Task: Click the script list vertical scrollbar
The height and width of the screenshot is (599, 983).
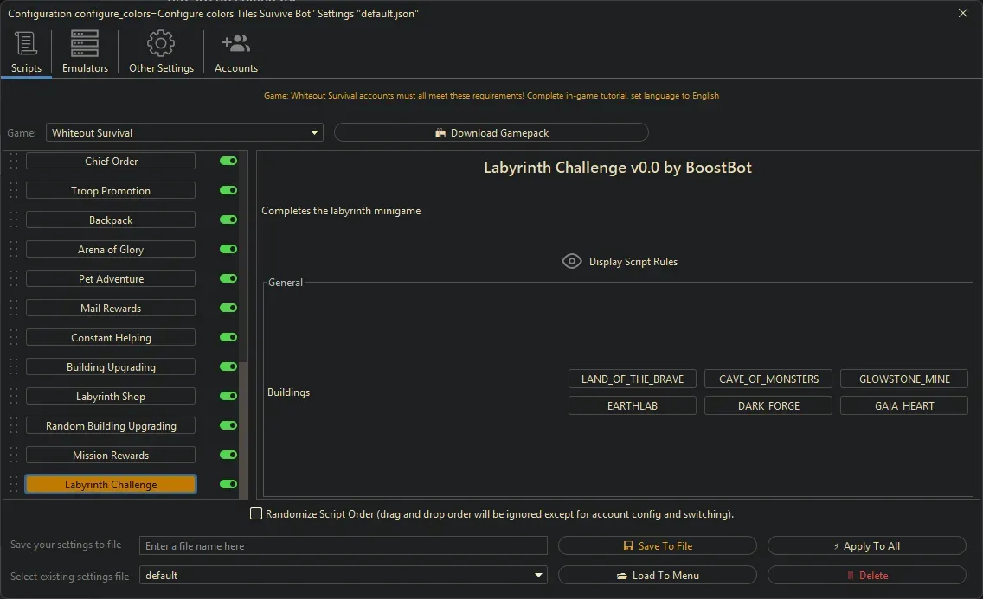Action: coord(244,428)
